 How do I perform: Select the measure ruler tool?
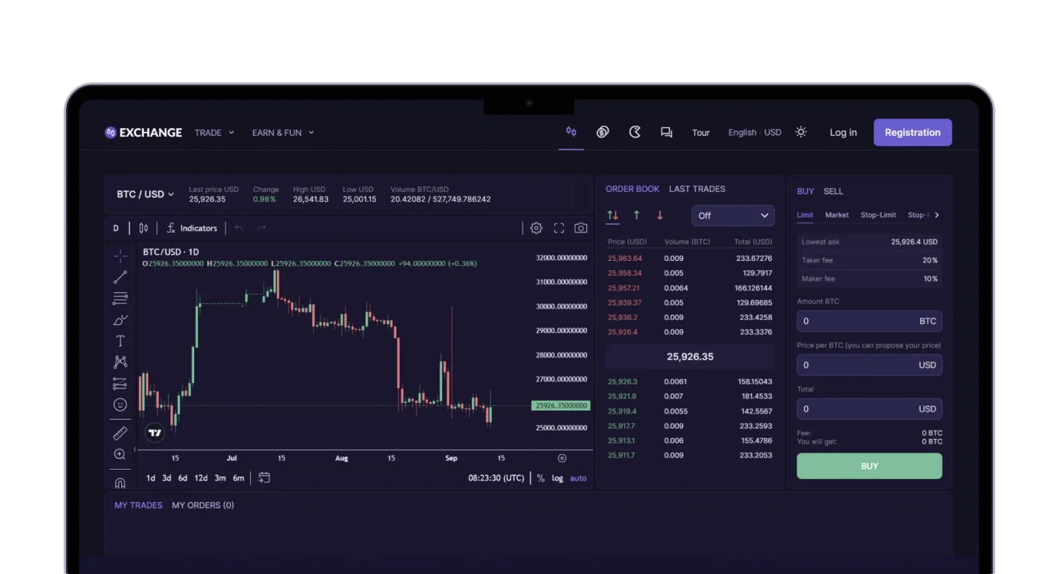click(x=120, y=432)
